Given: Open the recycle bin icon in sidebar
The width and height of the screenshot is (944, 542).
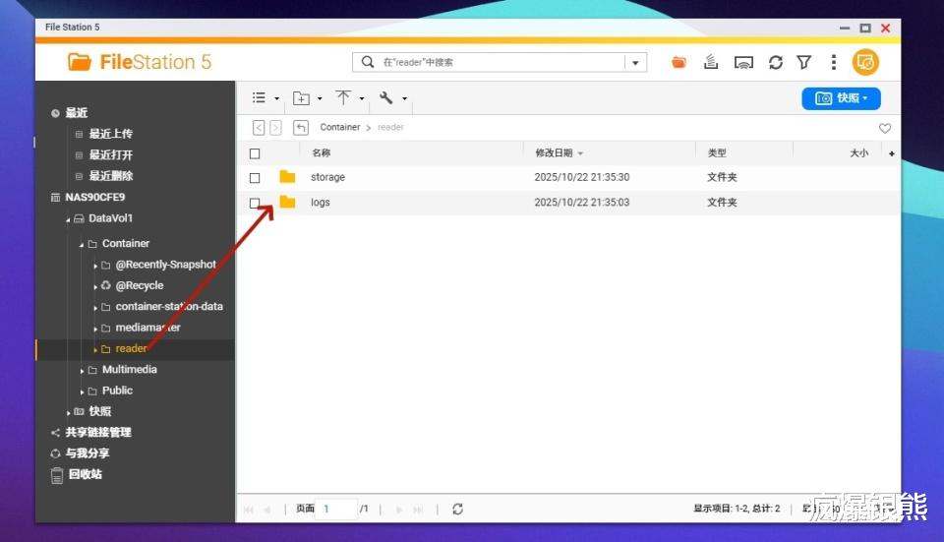Looking at the screenshot, I should pyautogui.click(x=57, y=475).
